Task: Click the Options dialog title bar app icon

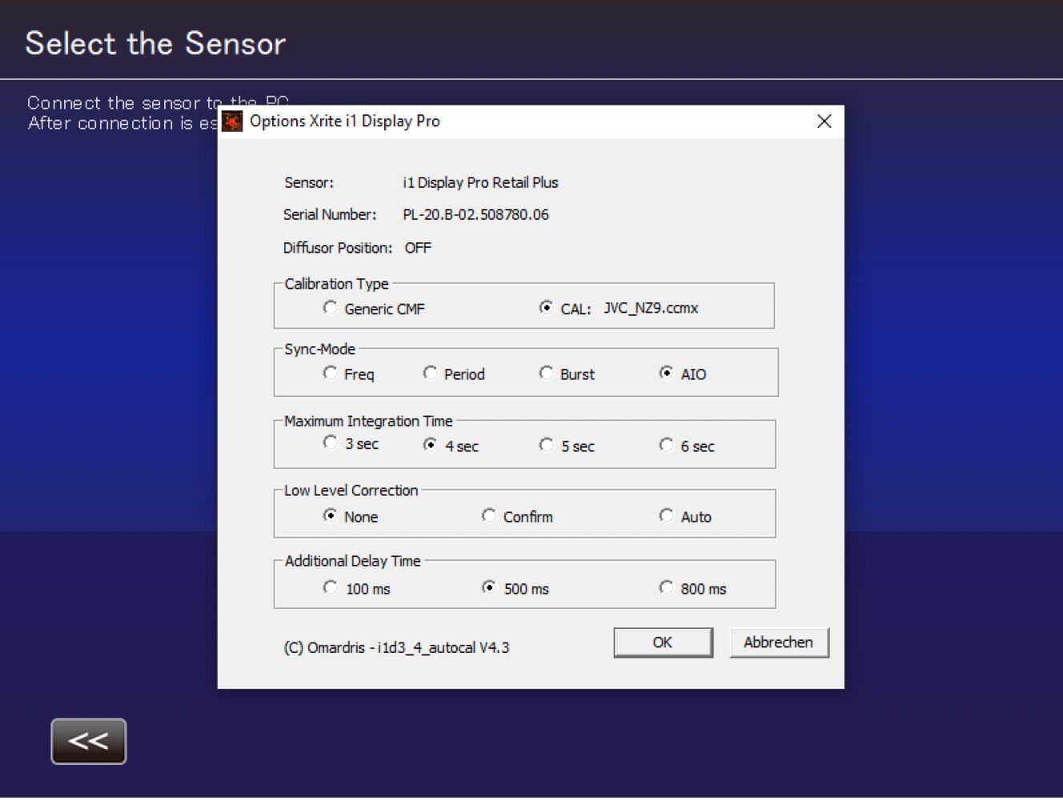Action: coord(233,122)
